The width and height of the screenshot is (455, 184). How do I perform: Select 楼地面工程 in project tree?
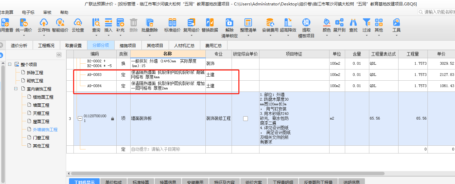click(43, 97)
